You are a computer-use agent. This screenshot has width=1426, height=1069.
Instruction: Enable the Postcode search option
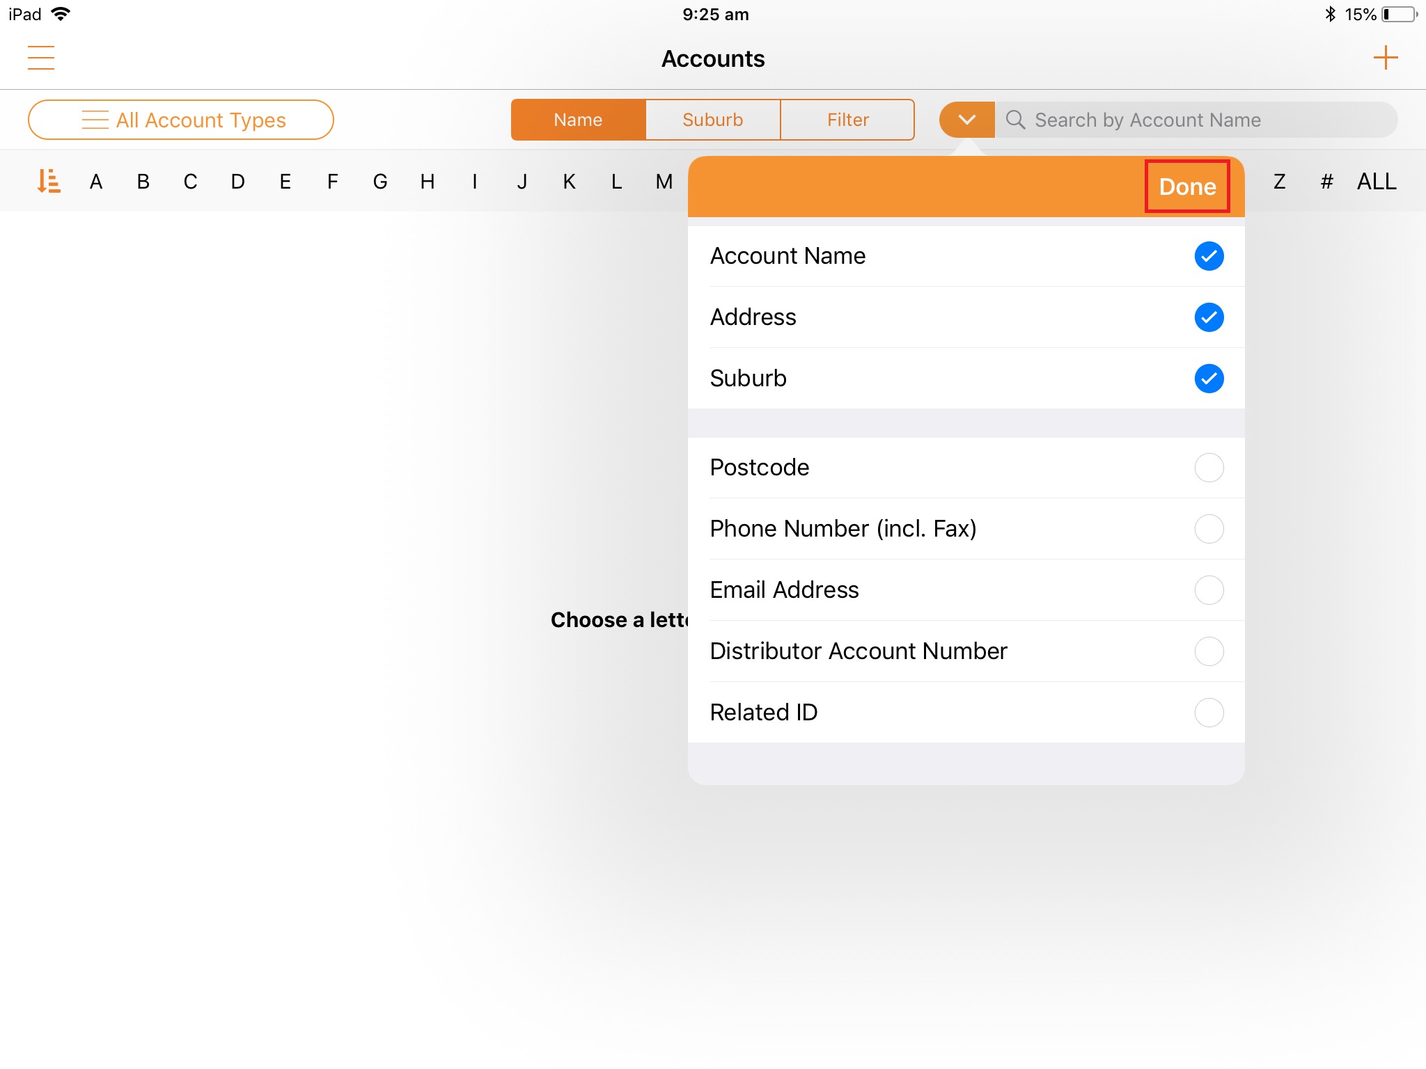pyautogui.click(x=1209, y=468)
